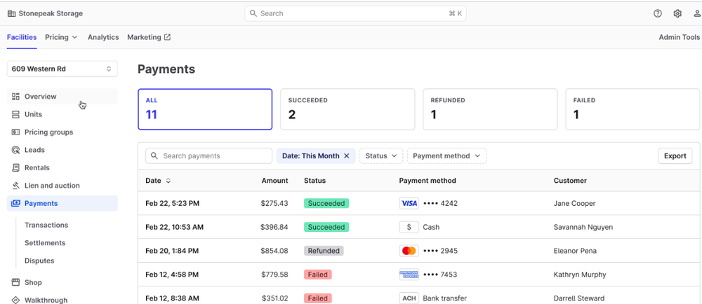This screenshot has height=304, width=702.
Task: Select the Succeeded summary card
Action: pos(347,109)
